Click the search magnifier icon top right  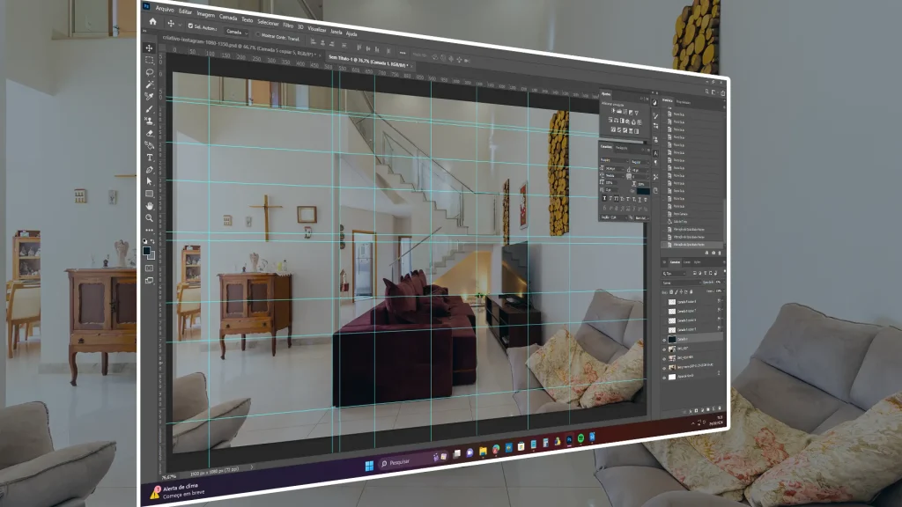pos(707,92)
